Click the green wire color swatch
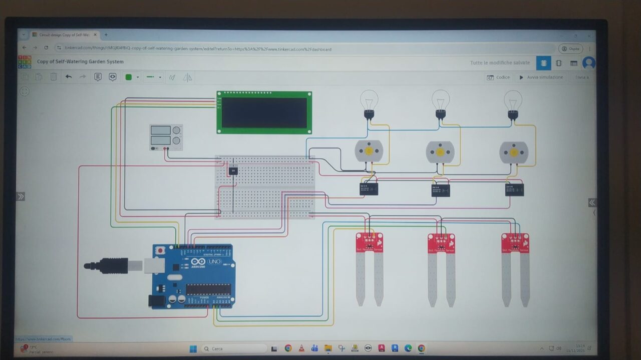Viewport: 641px width, 360px height. click(x=129, y=77)
